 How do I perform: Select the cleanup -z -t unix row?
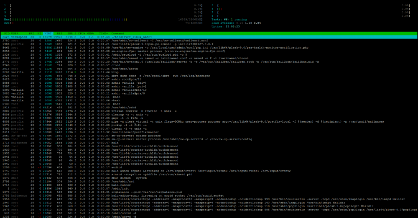pos(209,115)
